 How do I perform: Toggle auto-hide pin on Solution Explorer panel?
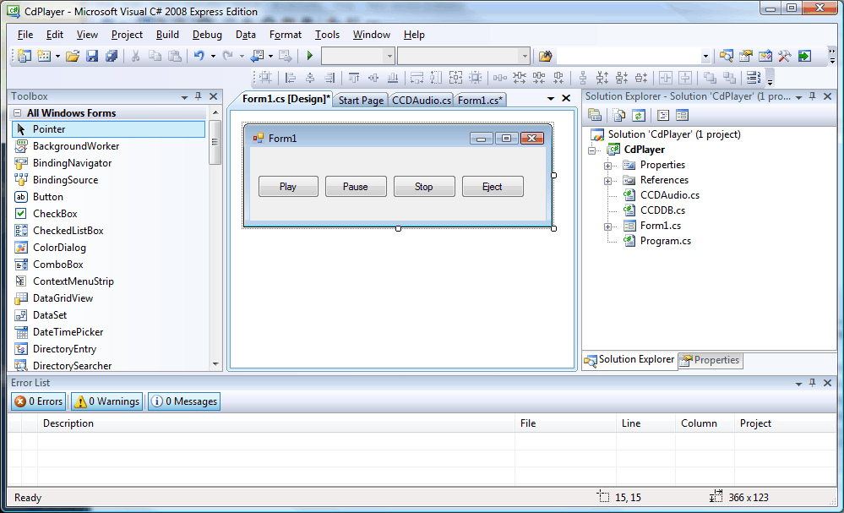coord(813,96)
